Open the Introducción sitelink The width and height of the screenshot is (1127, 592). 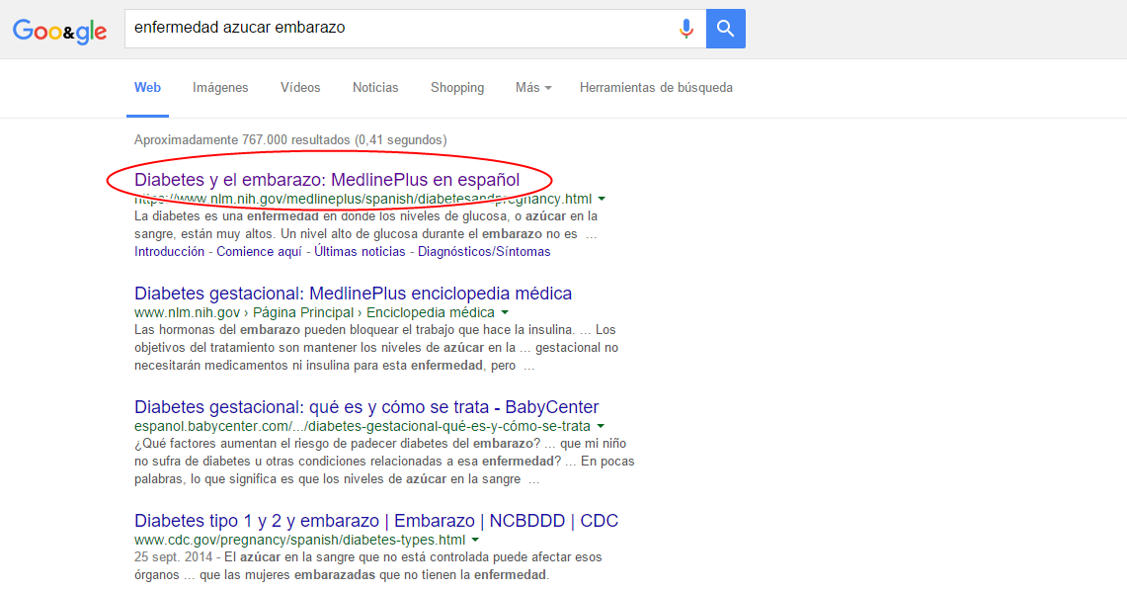(x=170, y=252)
